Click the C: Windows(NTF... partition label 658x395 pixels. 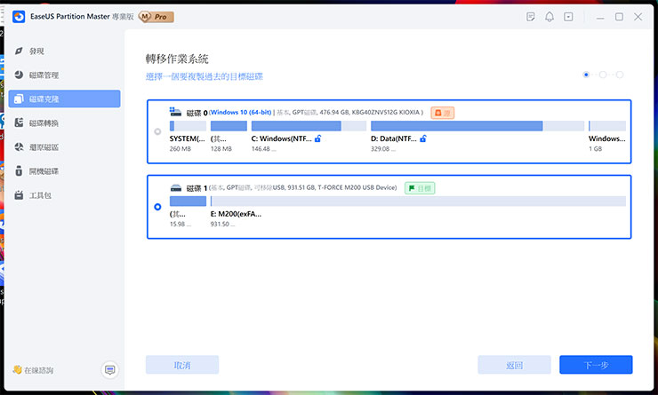click(x=282, y=138)
